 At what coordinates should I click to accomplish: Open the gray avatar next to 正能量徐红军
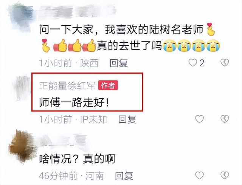coord(22,88)
